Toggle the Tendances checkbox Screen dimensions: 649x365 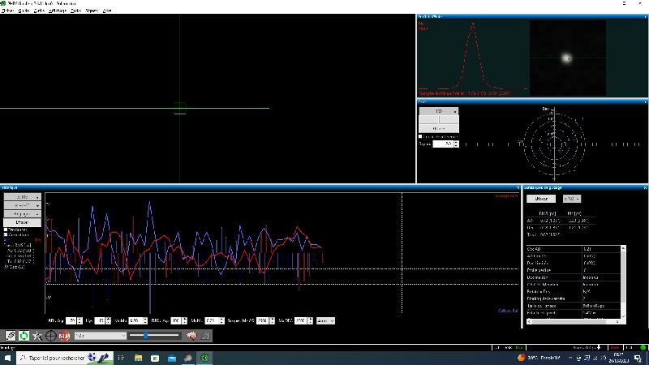pos(6,230)
